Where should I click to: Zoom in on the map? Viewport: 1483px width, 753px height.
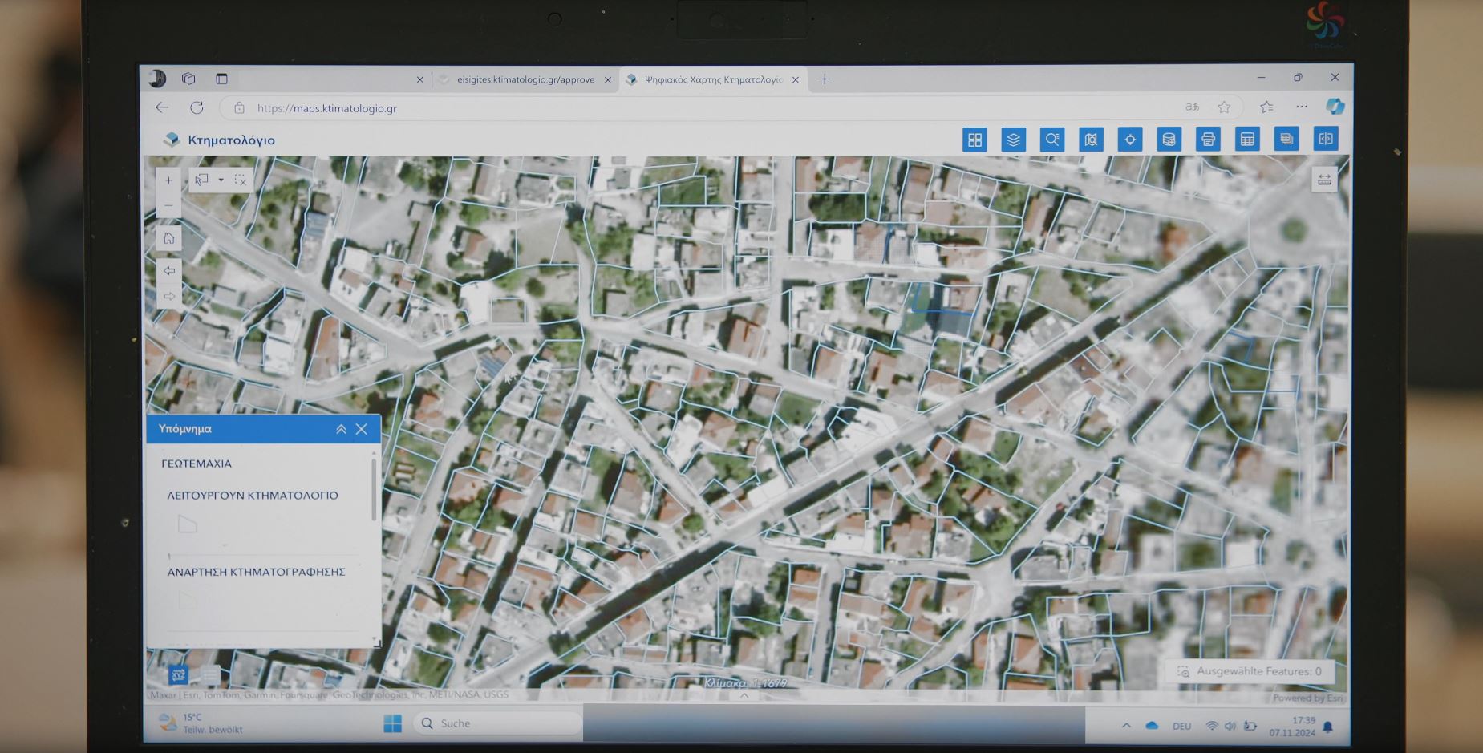(x=168, y=180)
